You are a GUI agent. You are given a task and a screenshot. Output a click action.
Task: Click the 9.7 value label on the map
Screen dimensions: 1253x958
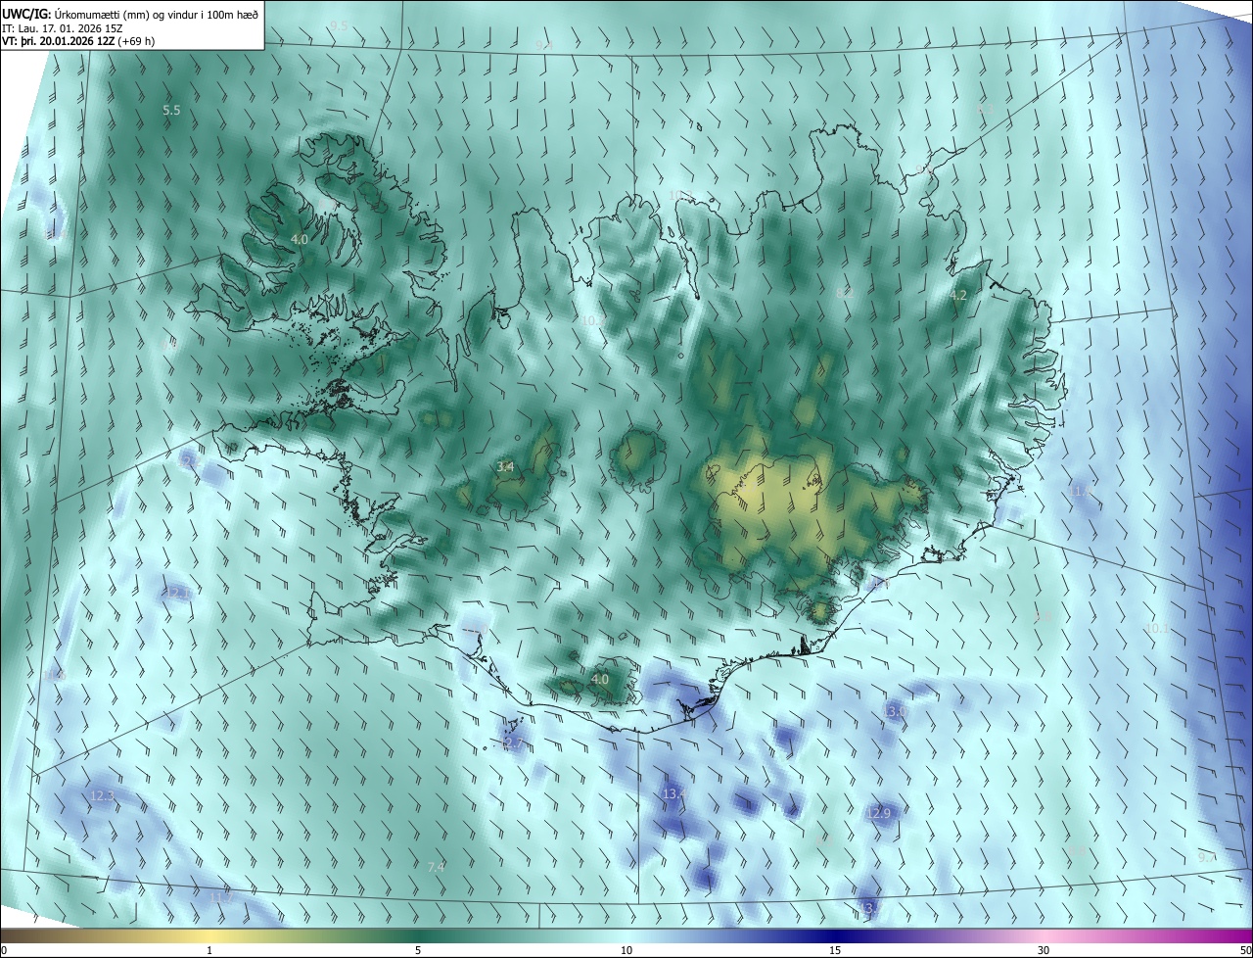point(1208,857)
